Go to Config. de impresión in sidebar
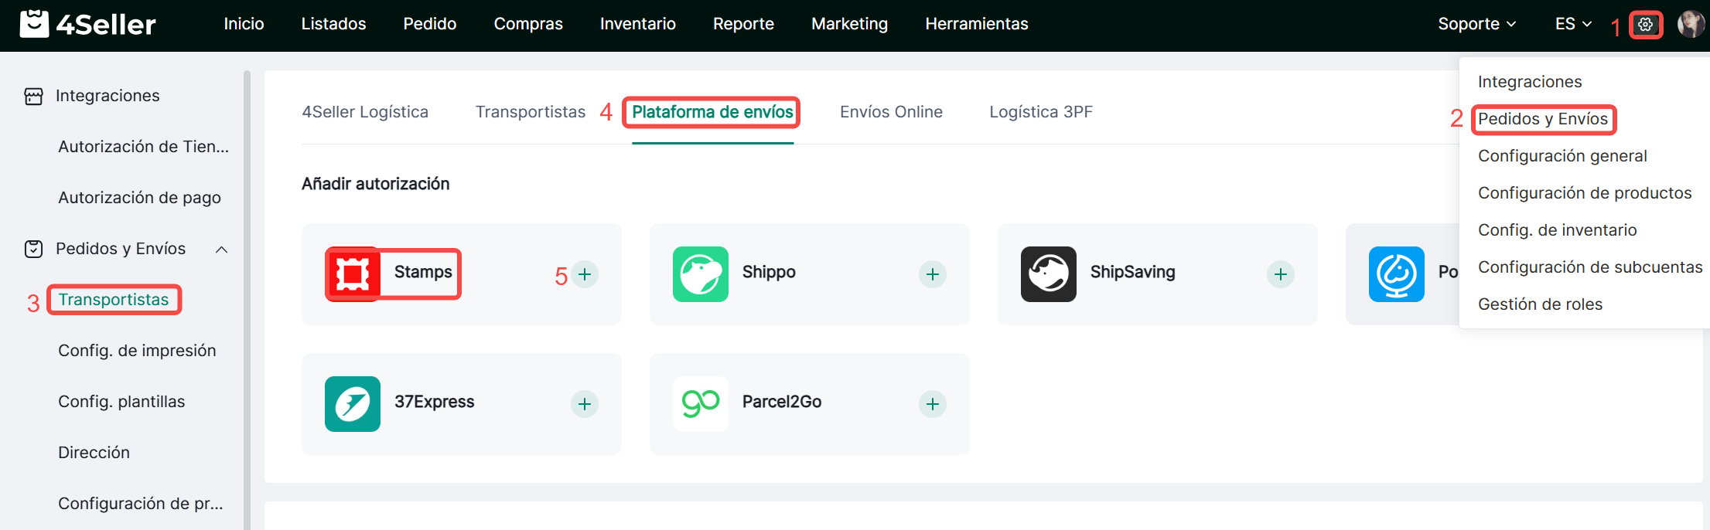The height and width of the screenshot is (530, 1710). tap(137, 351)
